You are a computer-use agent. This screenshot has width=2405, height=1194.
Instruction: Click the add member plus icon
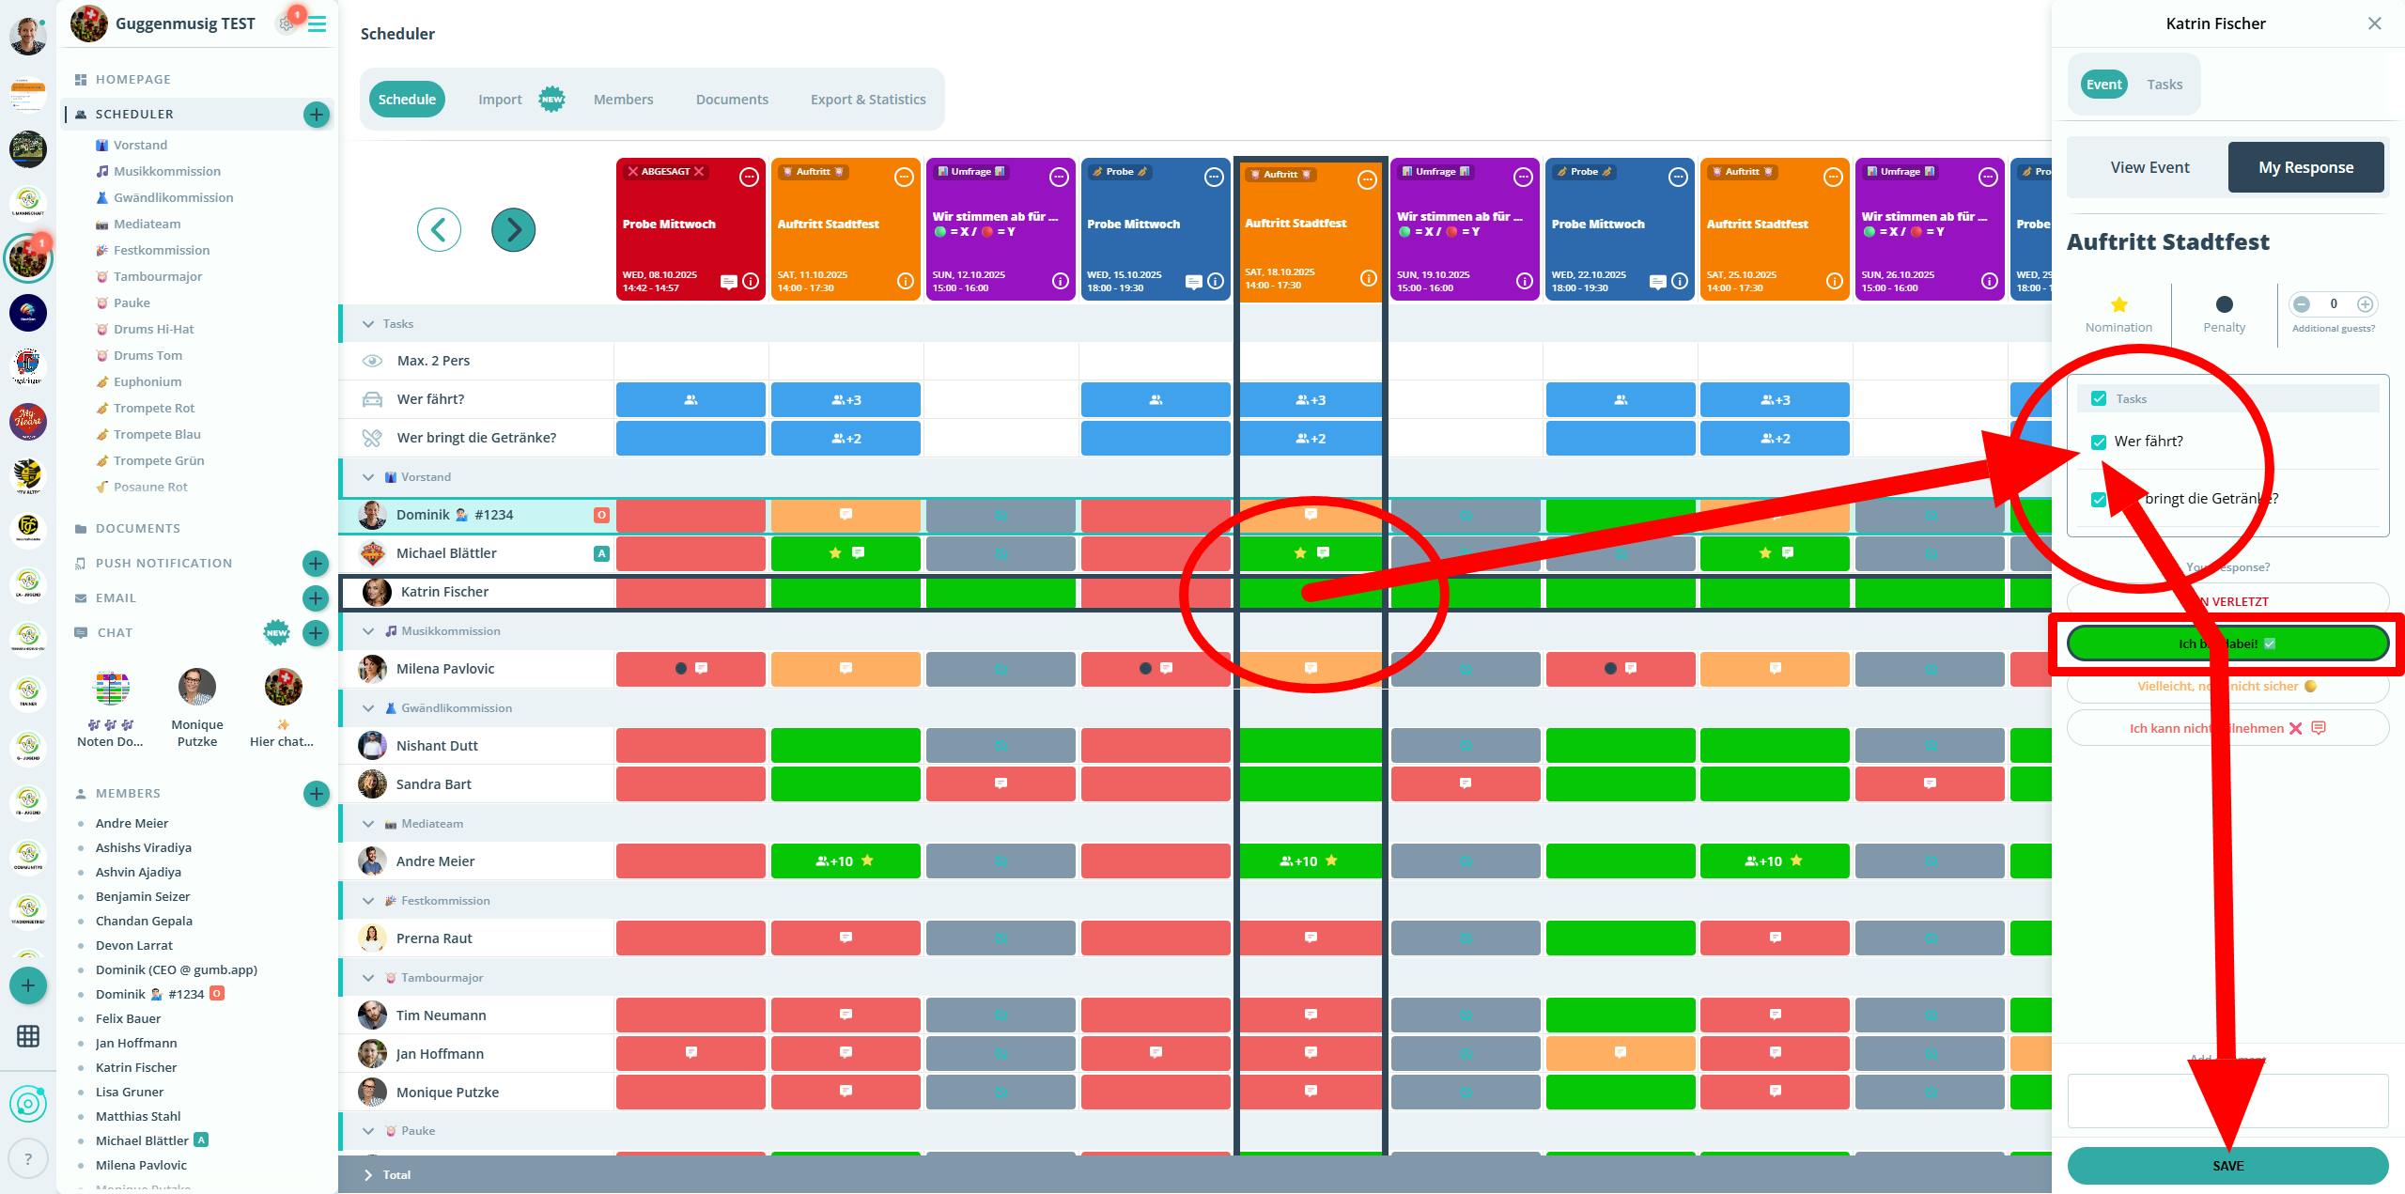coord(317,794)
